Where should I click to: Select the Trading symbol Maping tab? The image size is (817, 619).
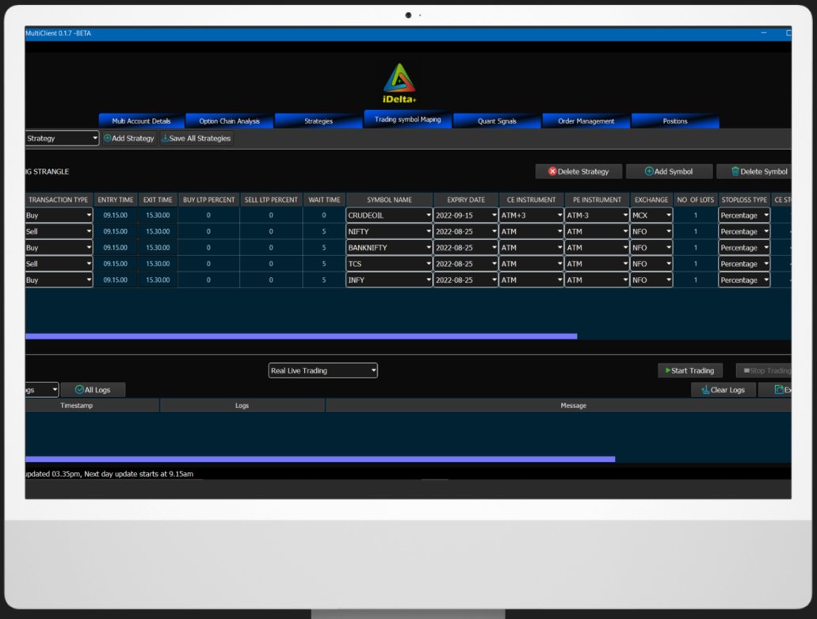[407, 120]
